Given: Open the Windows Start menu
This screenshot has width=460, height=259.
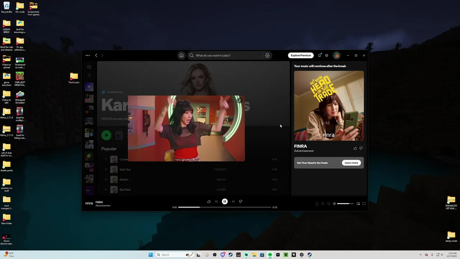Looking at the screenshot, I should point(151,255).
